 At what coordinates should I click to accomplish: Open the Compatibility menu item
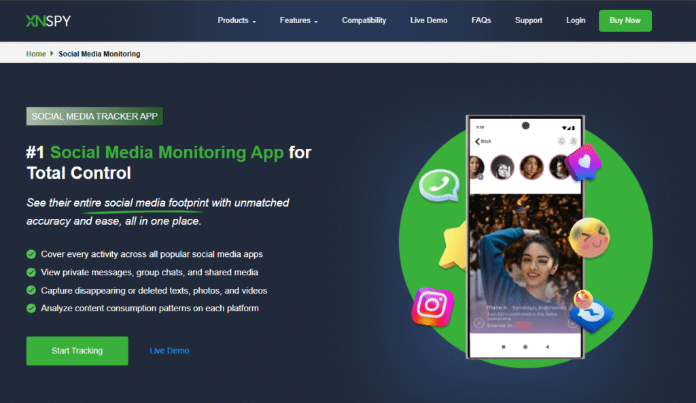click(364, 20)
